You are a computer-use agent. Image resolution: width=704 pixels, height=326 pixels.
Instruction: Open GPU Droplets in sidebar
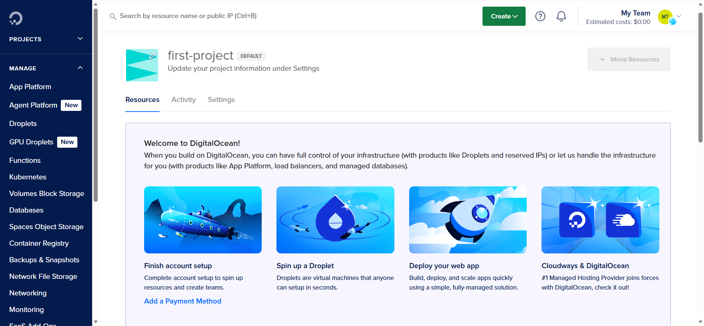pyautogui.click(x=31, y=142)
